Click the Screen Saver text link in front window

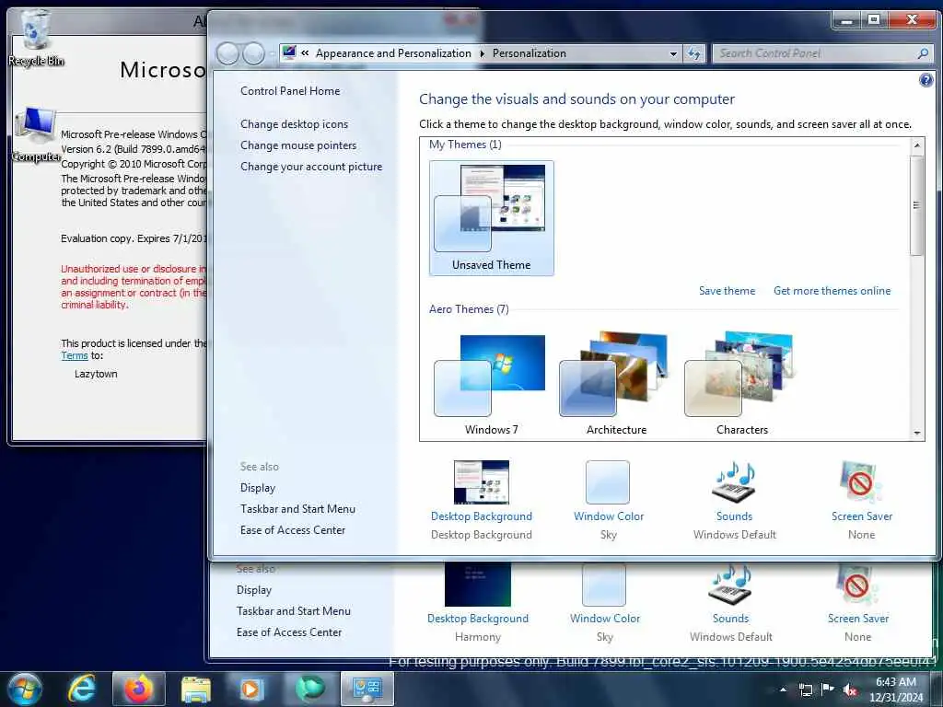click(861, 516)
